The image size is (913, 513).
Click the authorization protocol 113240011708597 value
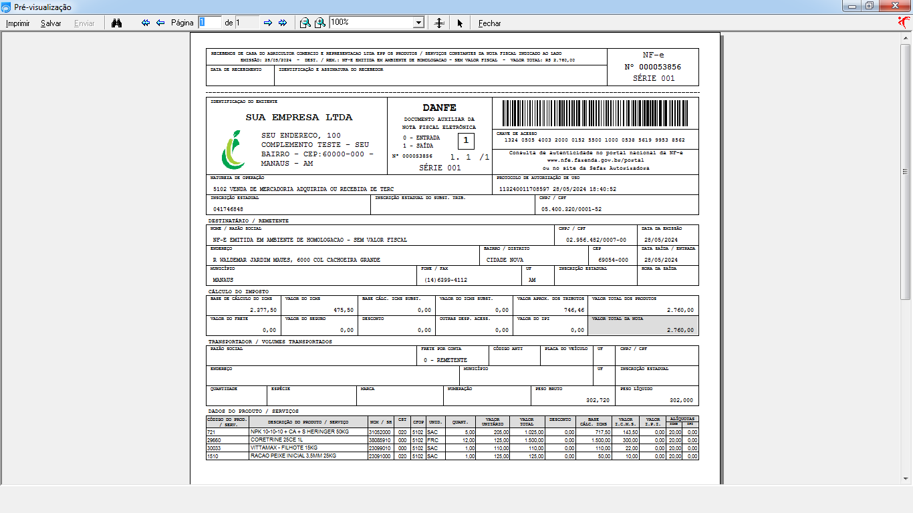557,189
